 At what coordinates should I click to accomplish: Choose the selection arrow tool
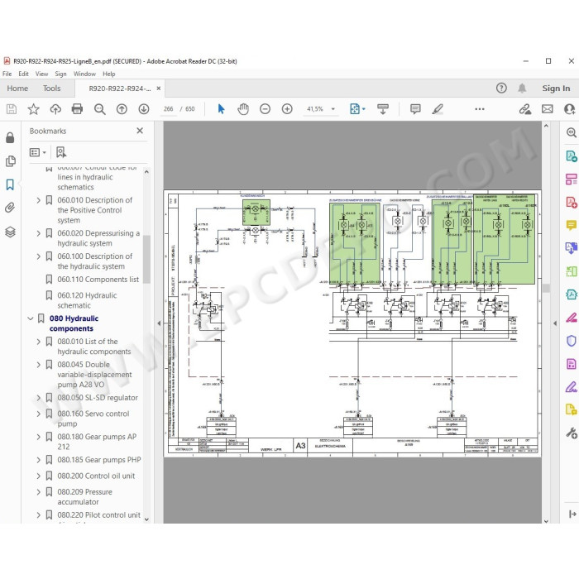(x=221, y=109)
